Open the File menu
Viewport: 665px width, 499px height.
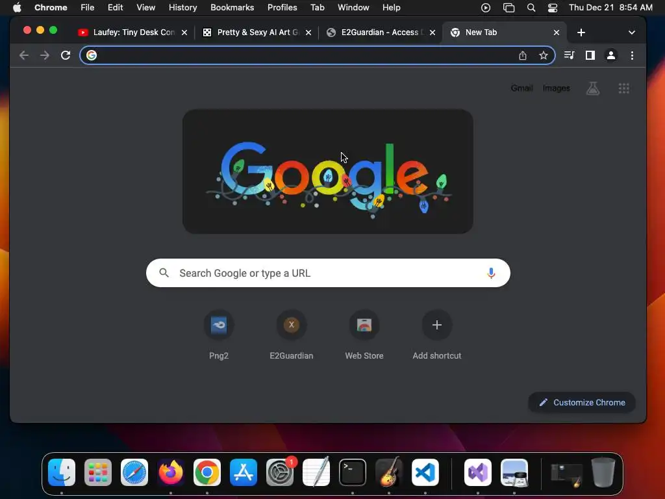88,8
